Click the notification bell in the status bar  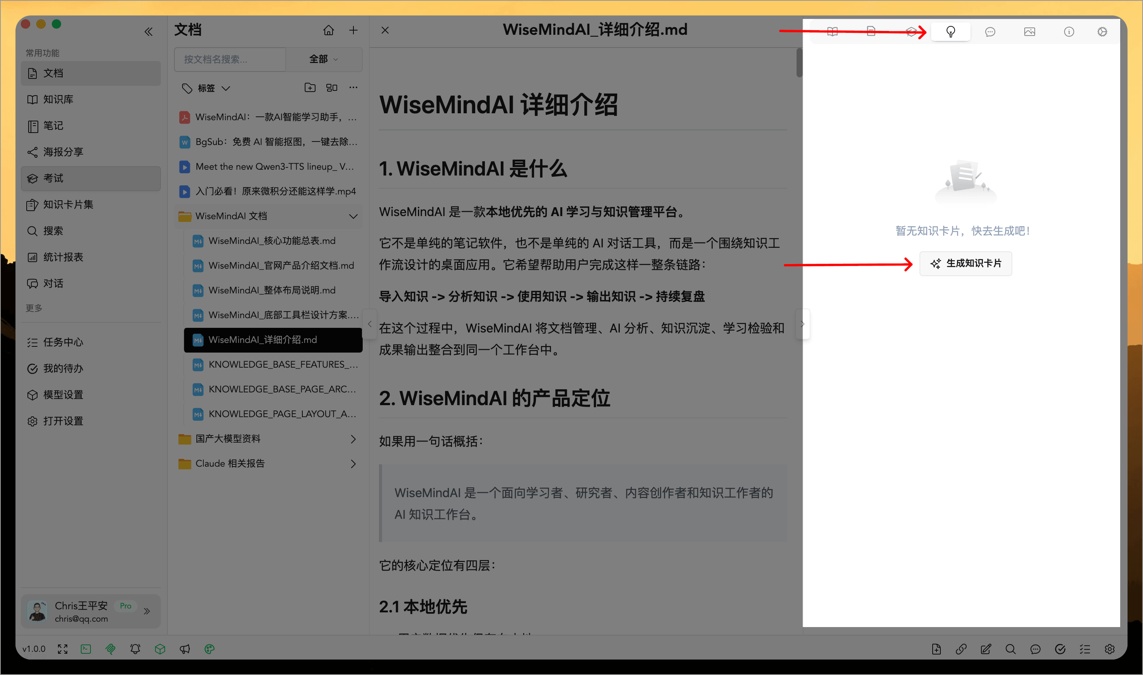coord(135,649)
